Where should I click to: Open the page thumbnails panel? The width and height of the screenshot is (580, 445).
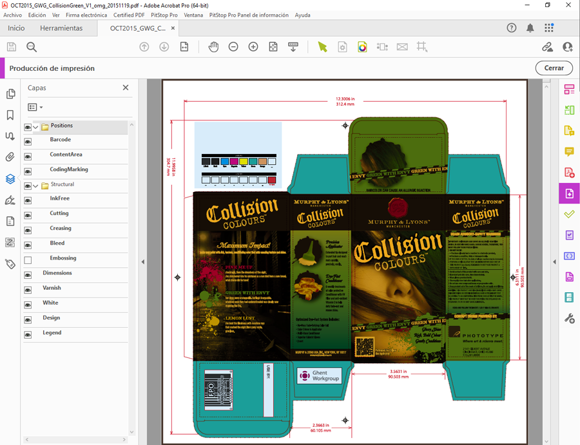click(x=10, y=94)
